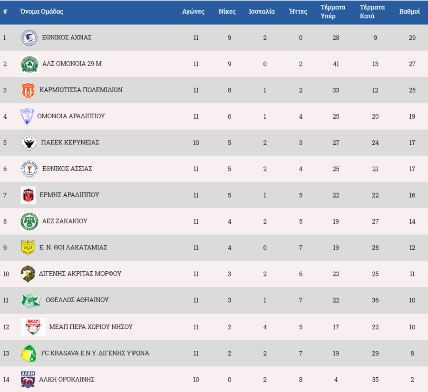Click the ΑΛΣ ΟΜΟΝΟΙΑ 29 Μ shamrock logo
This screenshot has height=392, width=428.
coord(29,64)
